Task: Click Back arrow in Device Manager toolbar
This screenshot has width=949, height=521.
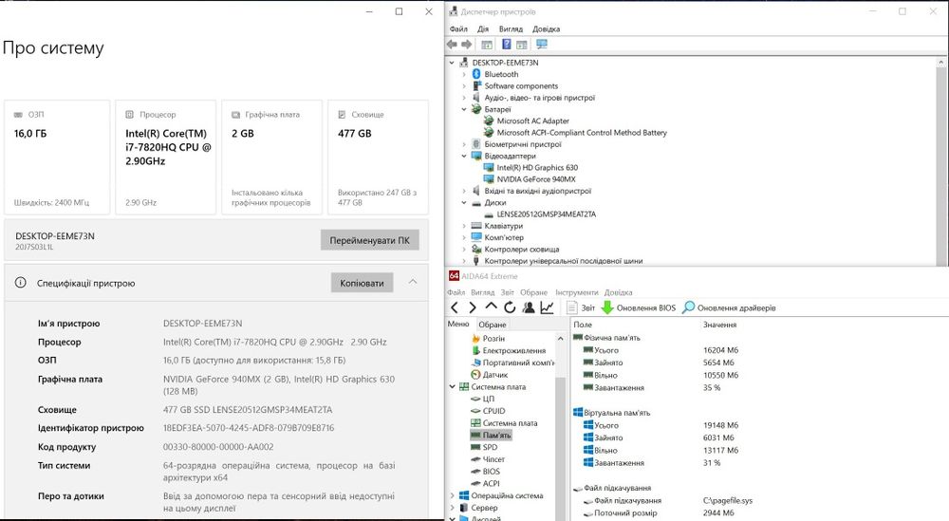Action: coord(452,45)
